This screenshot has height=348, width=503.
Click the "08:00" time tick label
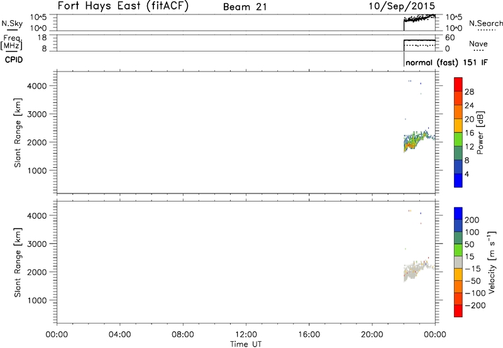(183, 335)
